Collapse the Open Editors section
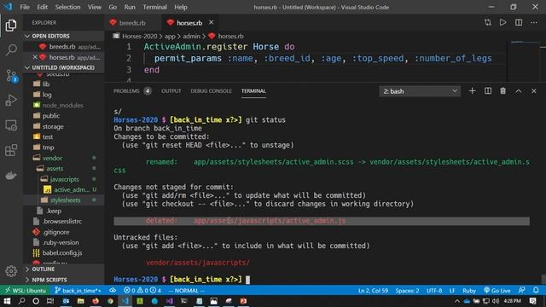Screen dimensions: 546x307 (64, 36)
